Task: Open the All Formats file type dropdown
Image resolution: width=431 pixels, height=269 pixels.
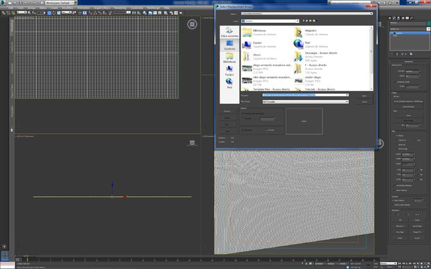Action: pos(305,102)
